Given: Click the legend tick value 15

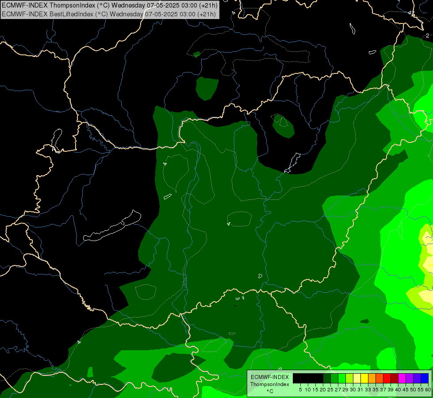Looking at the screenshot, I should click(x=316, y=390).
